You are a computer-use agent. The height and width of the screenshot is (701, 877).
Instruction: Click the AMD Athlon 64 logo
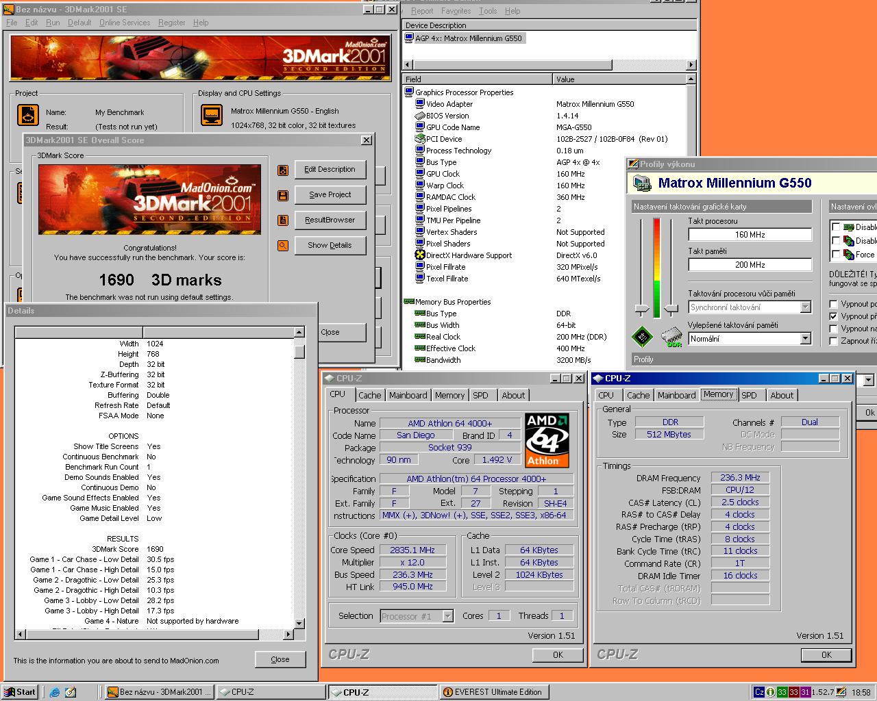pos(547,440)
